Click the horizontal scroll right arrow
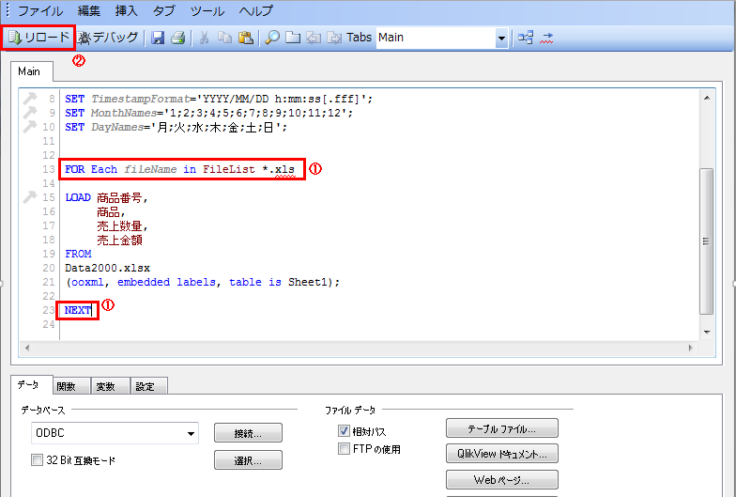 tap(691, 348)
